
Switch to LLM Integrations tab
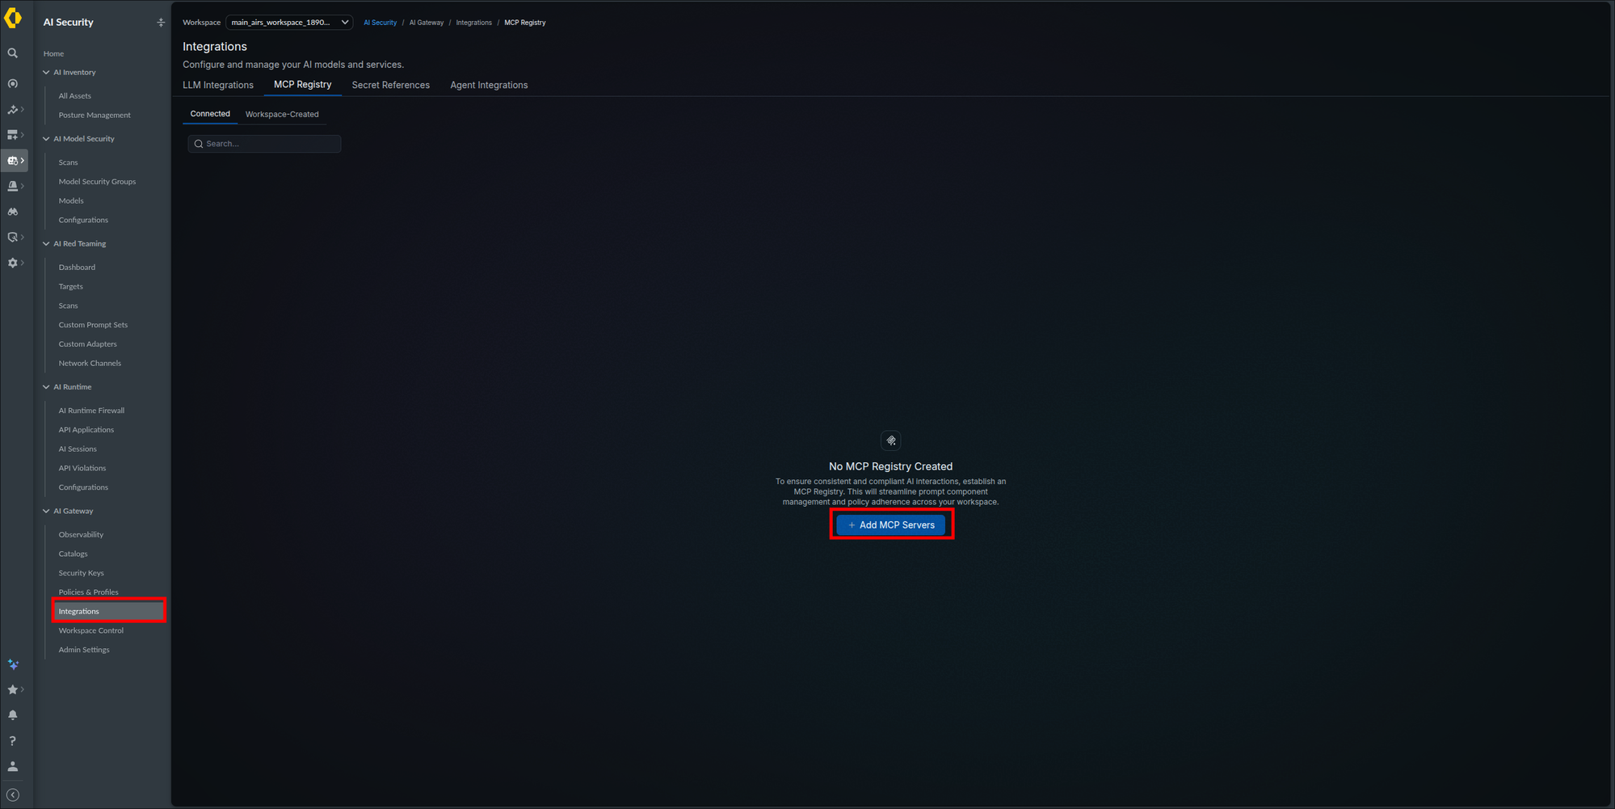pos(218,85)
